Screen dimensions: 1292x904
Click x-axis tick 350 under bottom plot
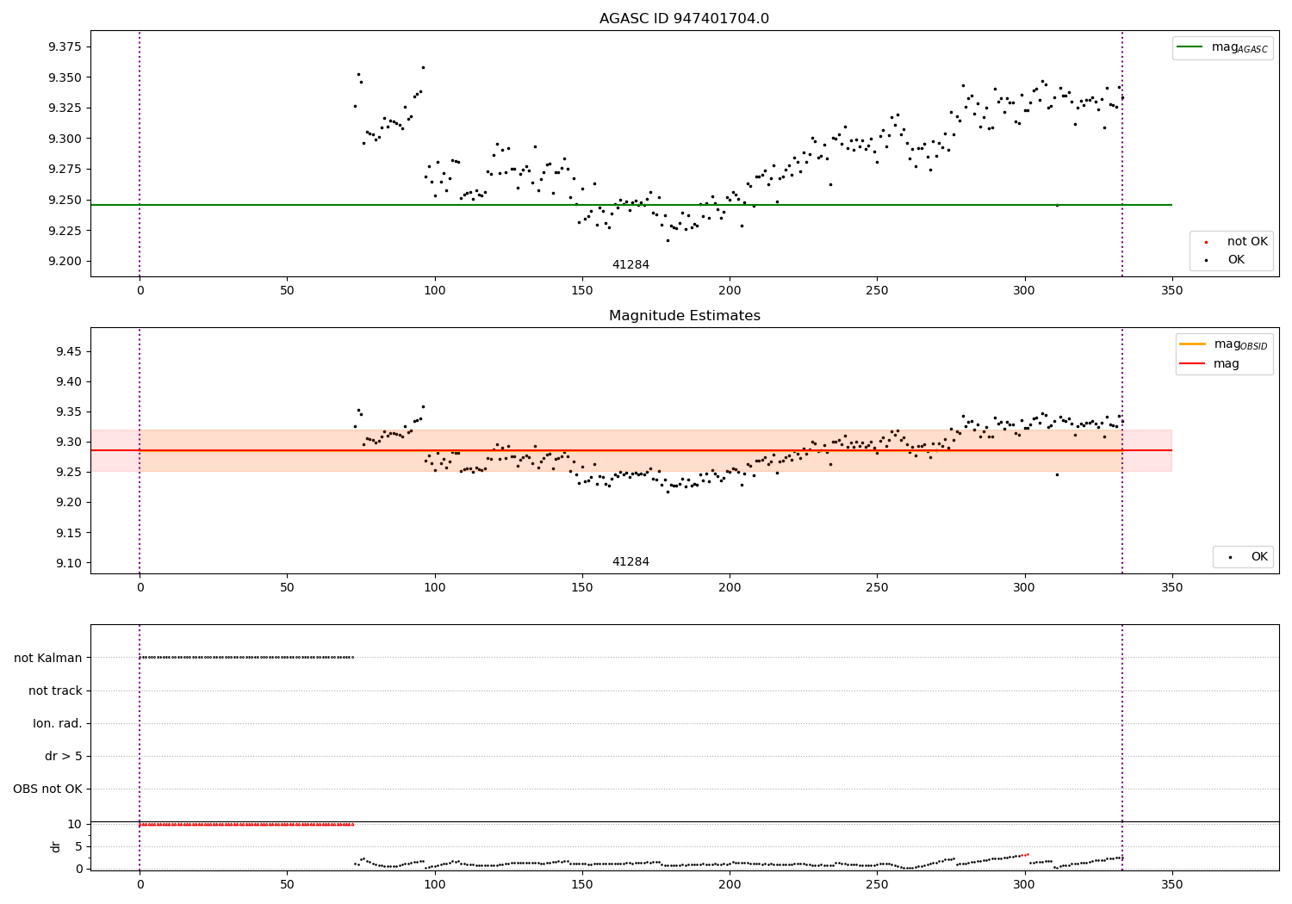coord(1172,884)
